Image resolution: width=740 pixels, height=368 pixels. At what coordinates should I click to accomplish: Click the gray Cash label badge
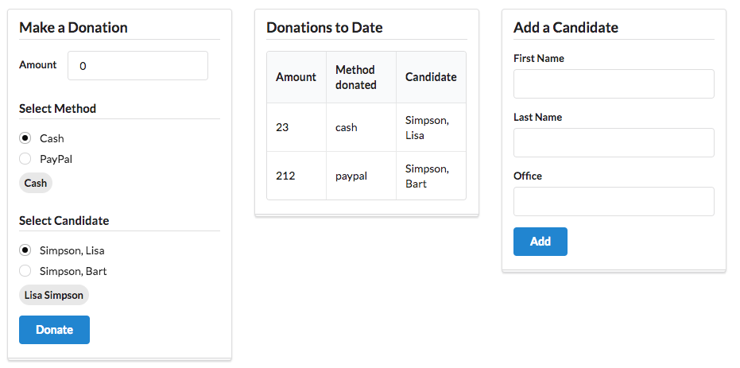pyautogui.click(x=36, y=183)
